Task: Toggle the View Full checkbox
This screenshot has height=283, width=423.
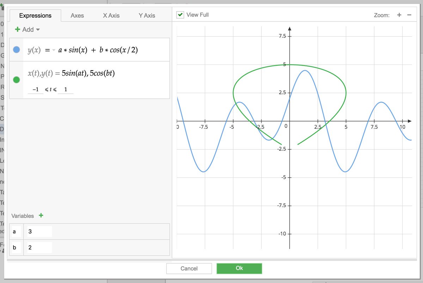Action: [x=180, y=15]
